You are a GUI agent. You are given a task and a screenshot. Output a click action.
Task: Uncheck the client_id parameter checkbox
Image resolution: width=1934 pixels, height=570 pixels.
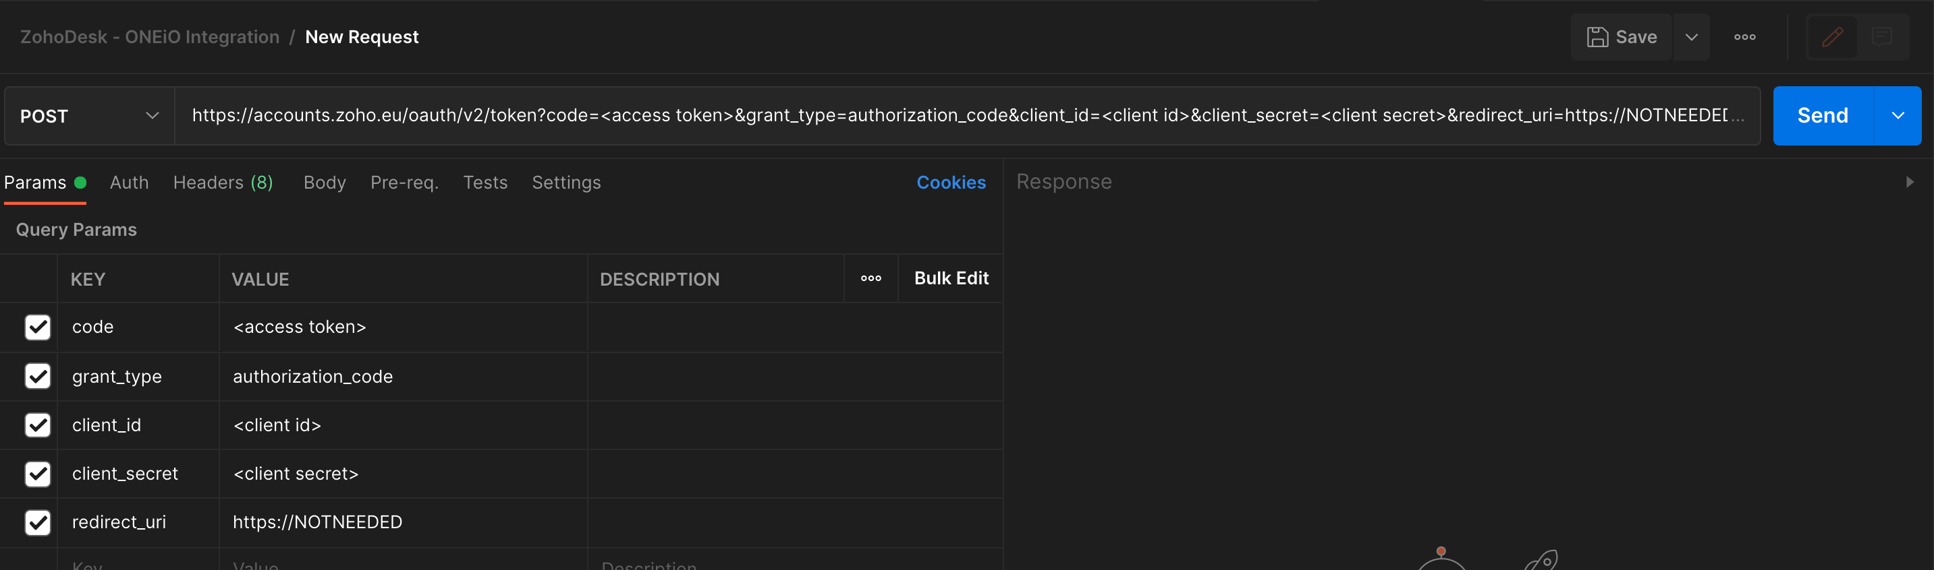pos(38,424)
